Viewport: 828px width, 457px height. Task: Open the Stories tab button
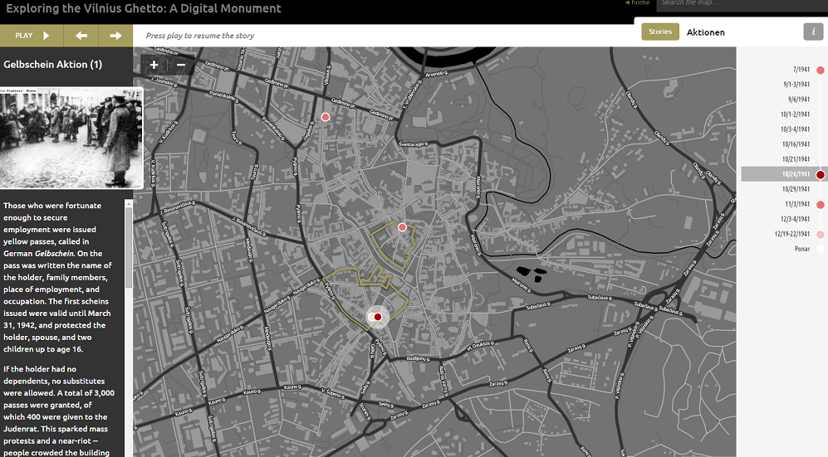click(x=660, y=32)
